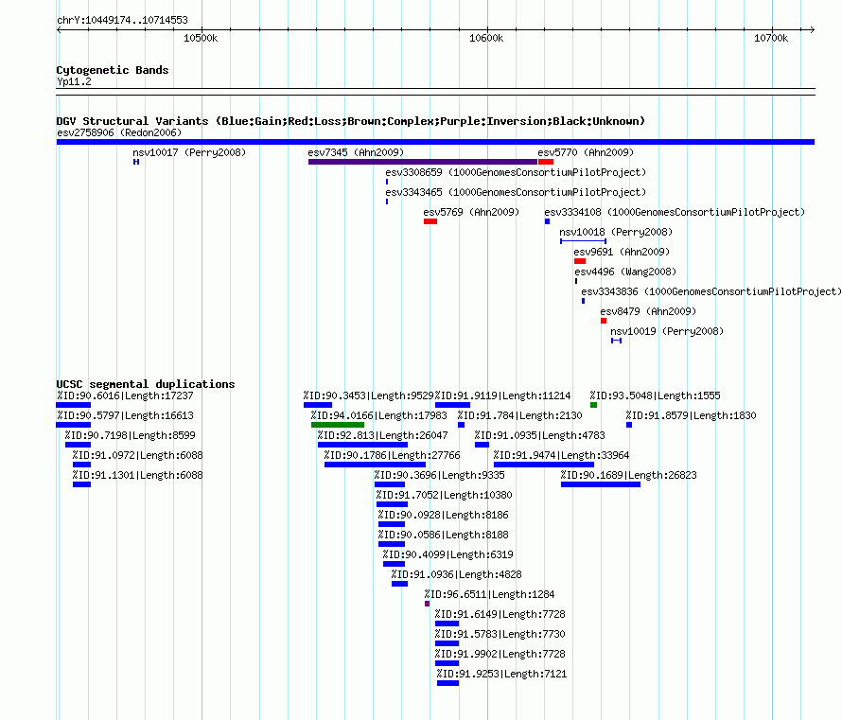Click the 10600k ruler mark

[486, 38]
